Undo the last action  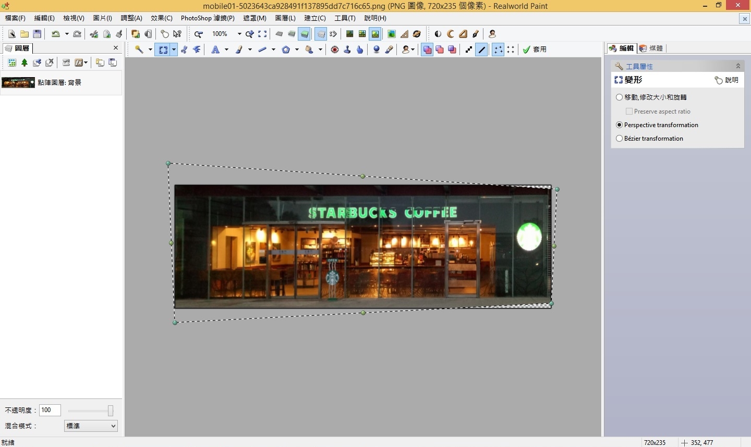click(56, 34)
